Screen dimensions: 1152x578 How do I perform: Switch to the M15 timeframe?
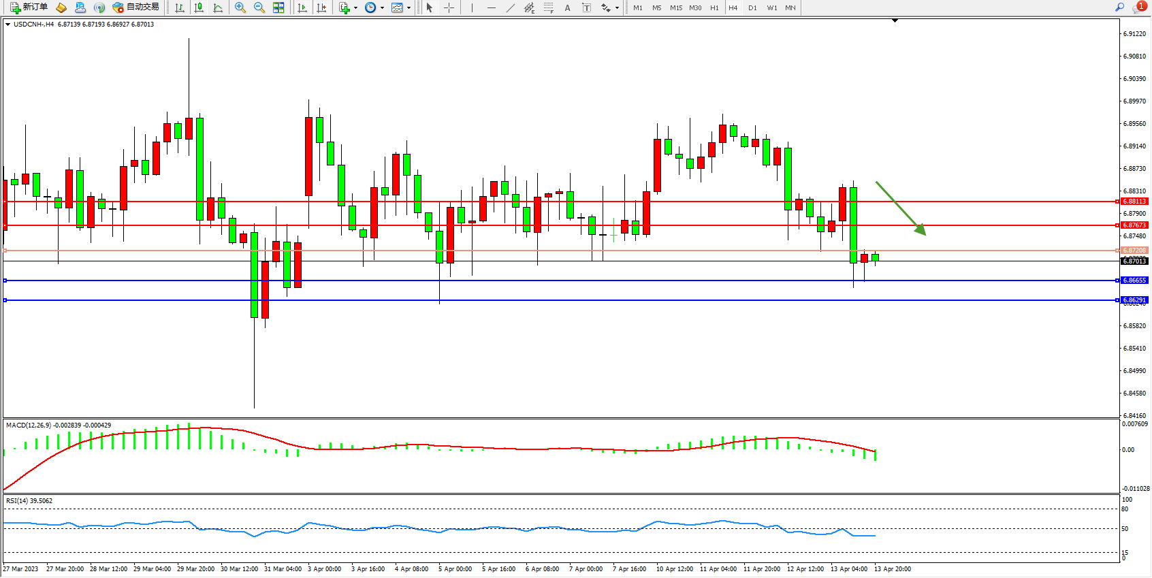pos(675,8)
